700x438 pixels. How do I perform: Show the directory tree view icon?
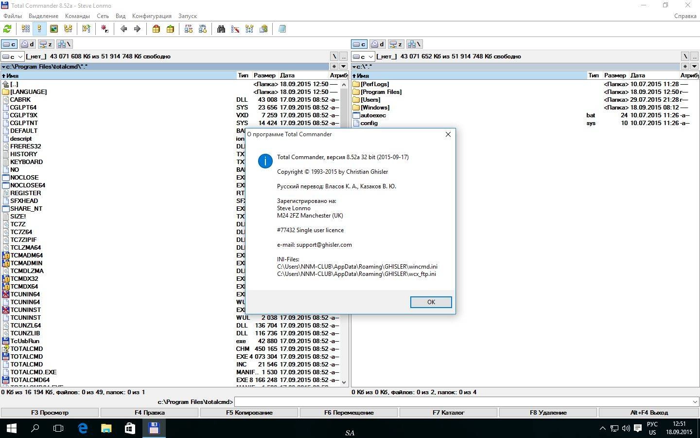coord(68,29)
